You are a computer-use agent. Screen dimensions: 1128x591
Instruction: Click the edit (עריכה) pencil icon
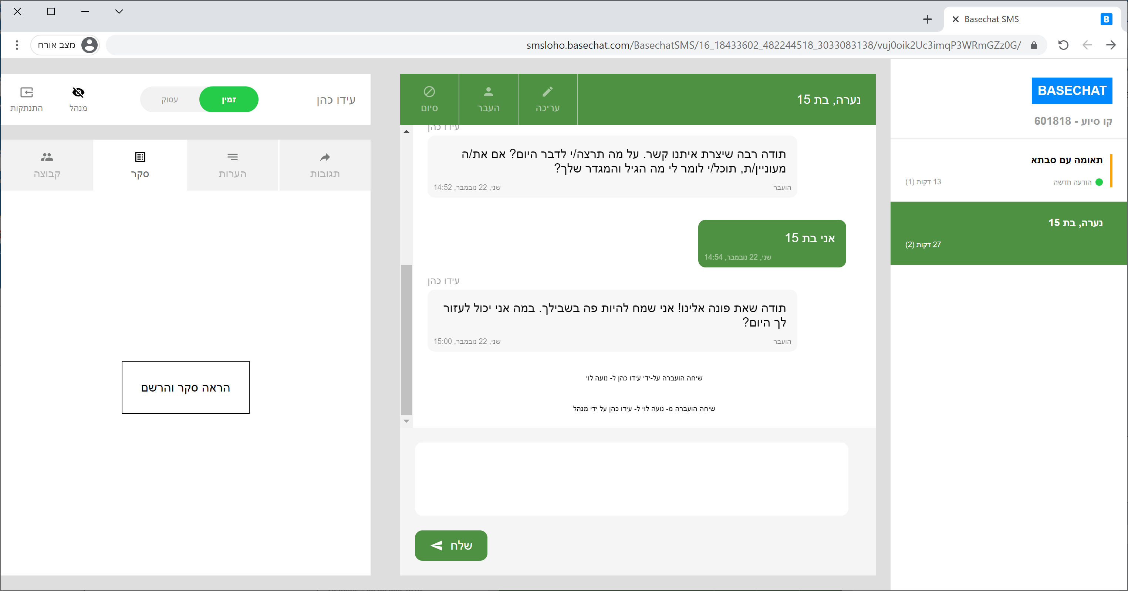(547, 92)
